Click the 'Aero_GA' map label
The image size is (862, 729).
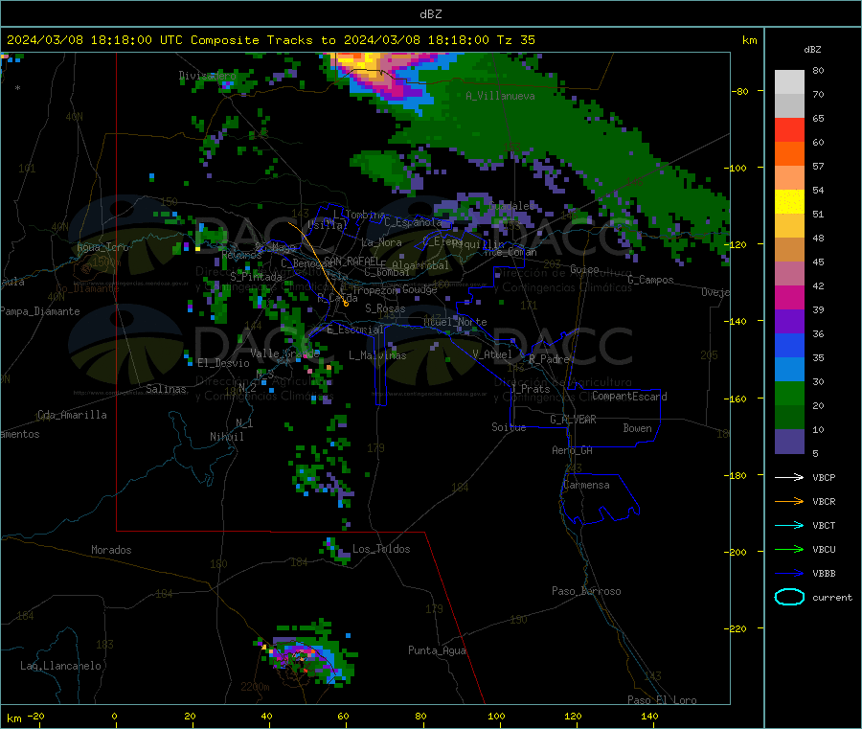click(572, 450)
